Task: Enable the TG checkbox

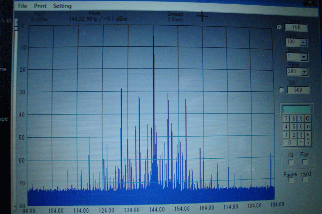Action: (x=291, y=163)
